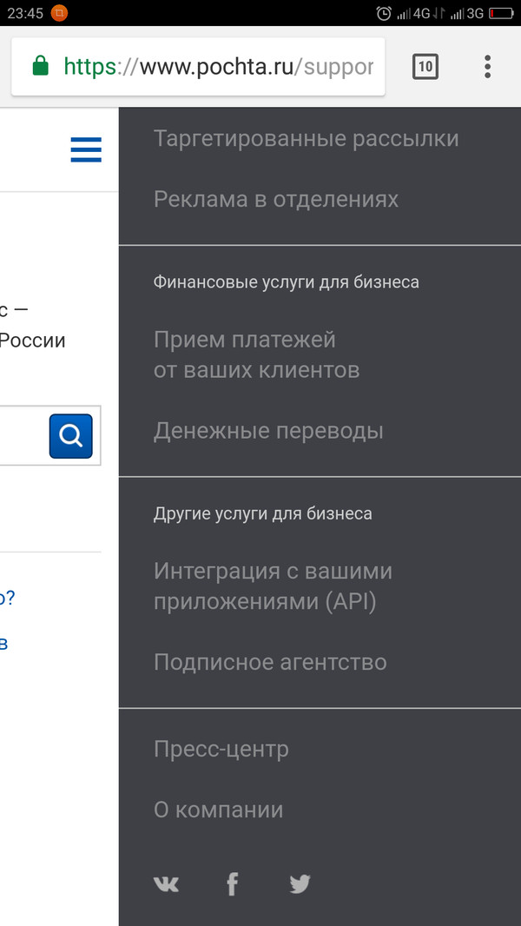
Task: Open the Facebook social icon
Action: pos(232,884)
